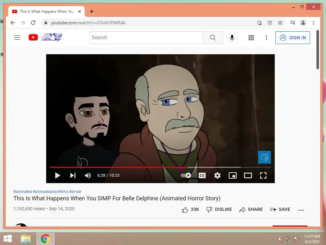Click the taskbar clock 11:27 AM
326x245 pixels.
tap(312, 239)
